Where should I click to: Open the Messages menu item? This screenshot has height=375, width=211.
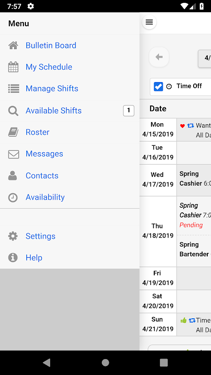[x=45, y=154]
